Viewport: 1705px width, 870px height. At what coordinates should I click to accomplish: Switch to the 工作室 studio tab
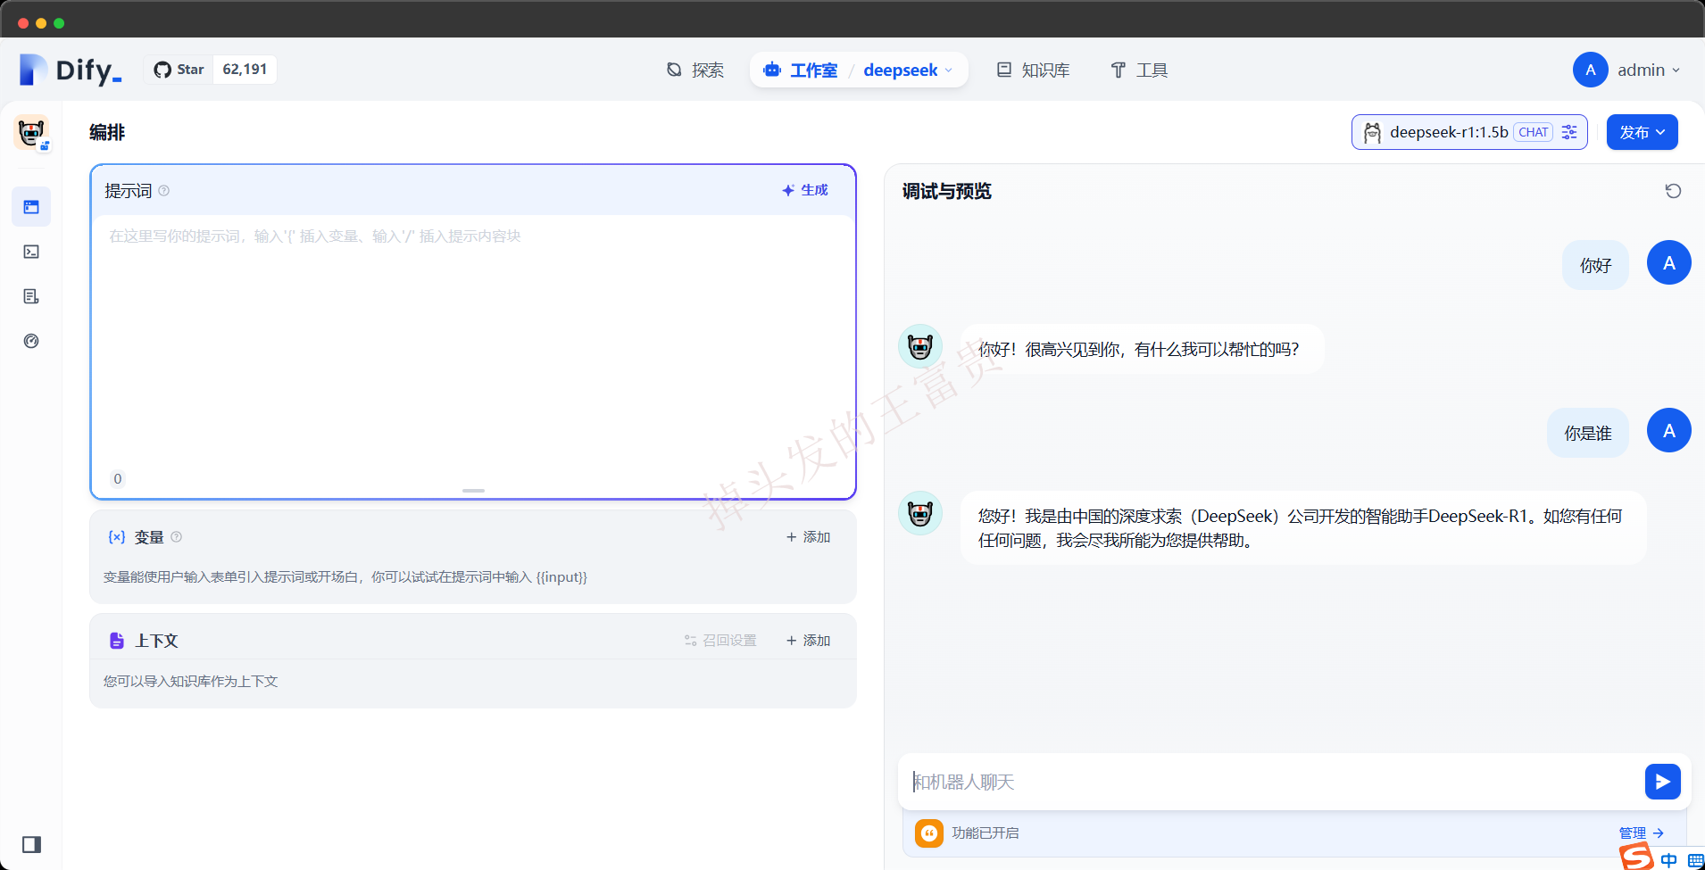pyautogui.click(x=801, y=70)
